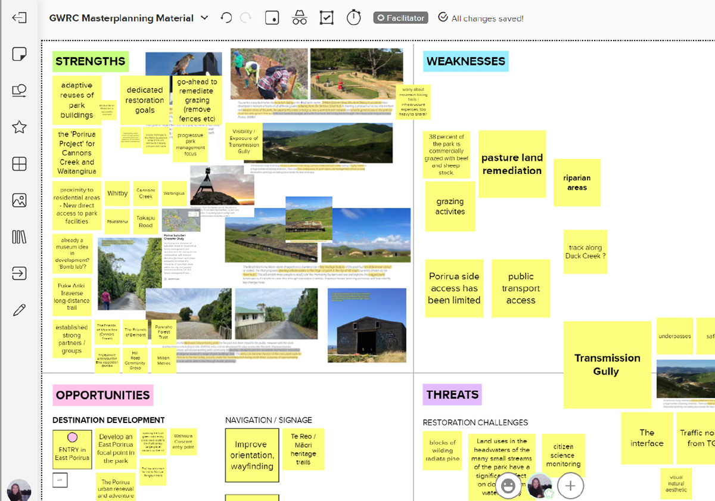Click the DESTINATION DEVELOPMENT subheading
This screenshot has height=501, width=715.
coord(108,420)
